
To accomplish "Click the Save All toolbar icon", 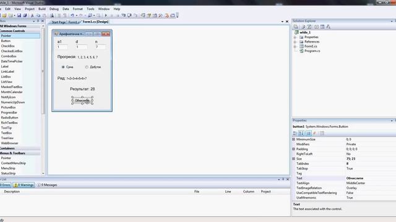I will 25,15.
